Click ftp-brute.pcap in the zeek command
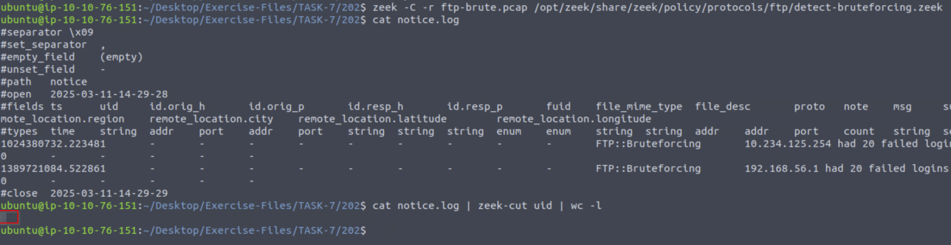Viewport: 951px width, 245px height. tap(484, 7)
